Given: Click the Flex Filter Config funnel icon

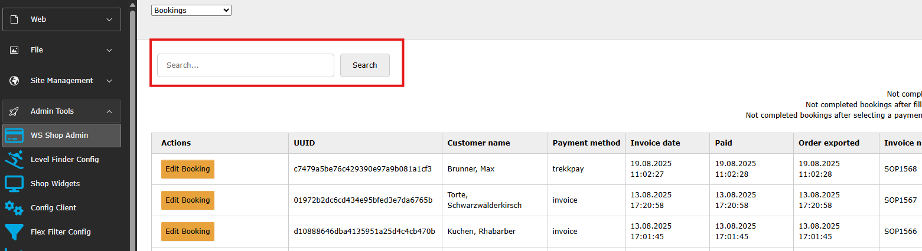Looking at the screenshot, I should pyautogui.click(x=14, y=232).
